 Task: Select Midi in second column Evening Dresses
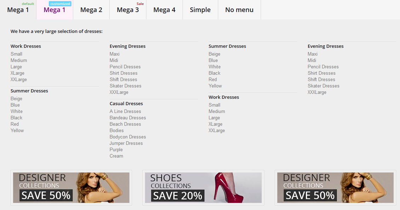pyautogui.click(x=114, y=60)
